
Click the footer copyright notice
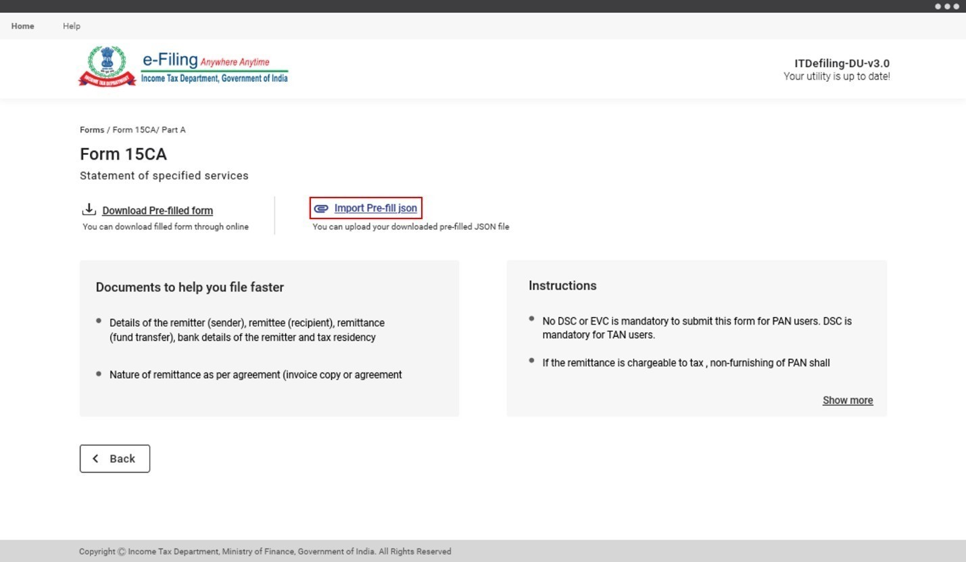[x=265, y=551]
